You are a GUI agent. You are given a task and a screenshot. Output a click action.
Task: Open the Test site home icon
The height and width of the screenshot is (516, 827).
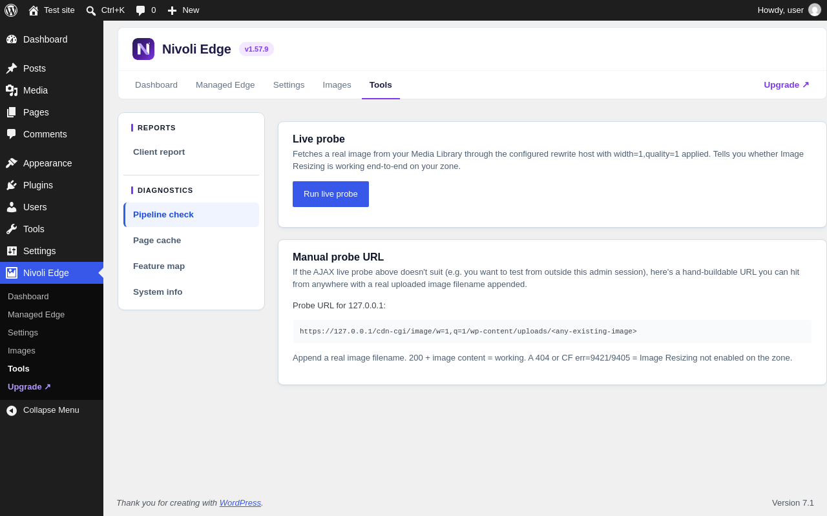(34, 10)
